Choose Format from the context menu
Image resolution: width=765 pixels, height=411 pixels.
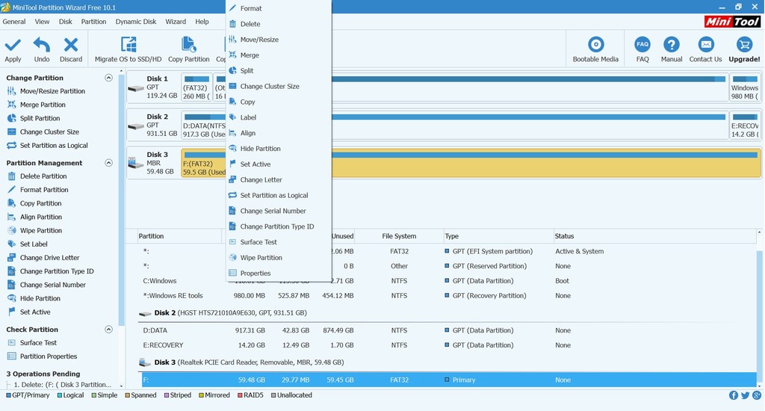tap(251, 8)
